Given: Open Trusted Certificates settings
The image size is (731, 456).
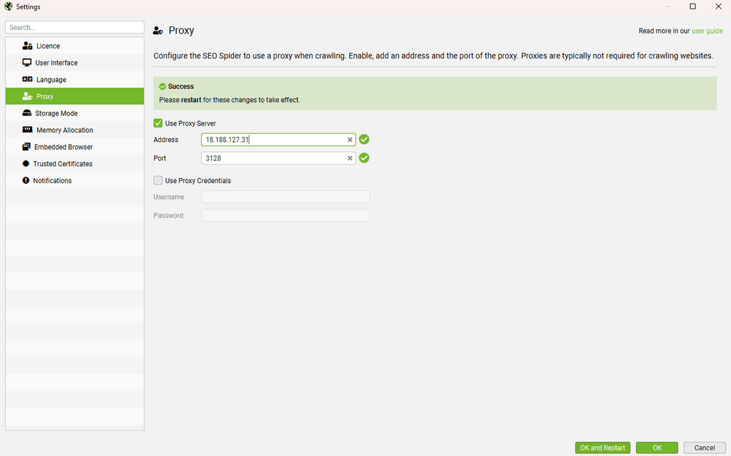Looking at the screenshot, I should tap(74, 163).
